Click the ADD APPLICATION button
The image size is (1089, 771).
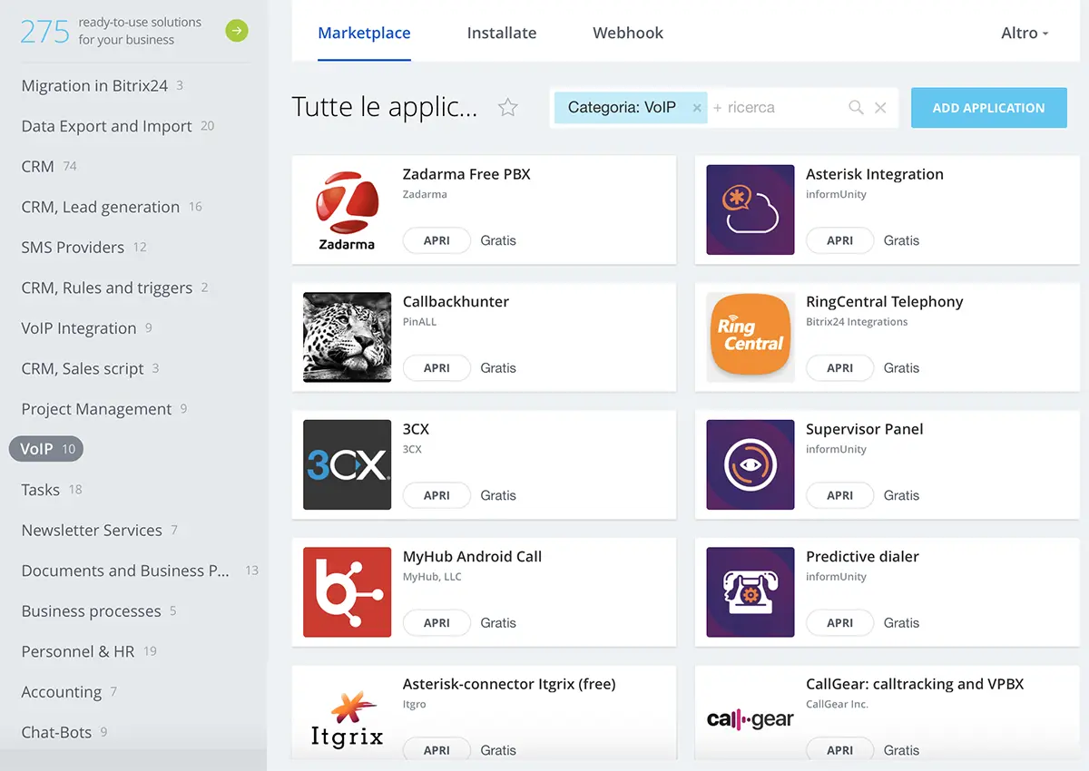pos(989,108)
